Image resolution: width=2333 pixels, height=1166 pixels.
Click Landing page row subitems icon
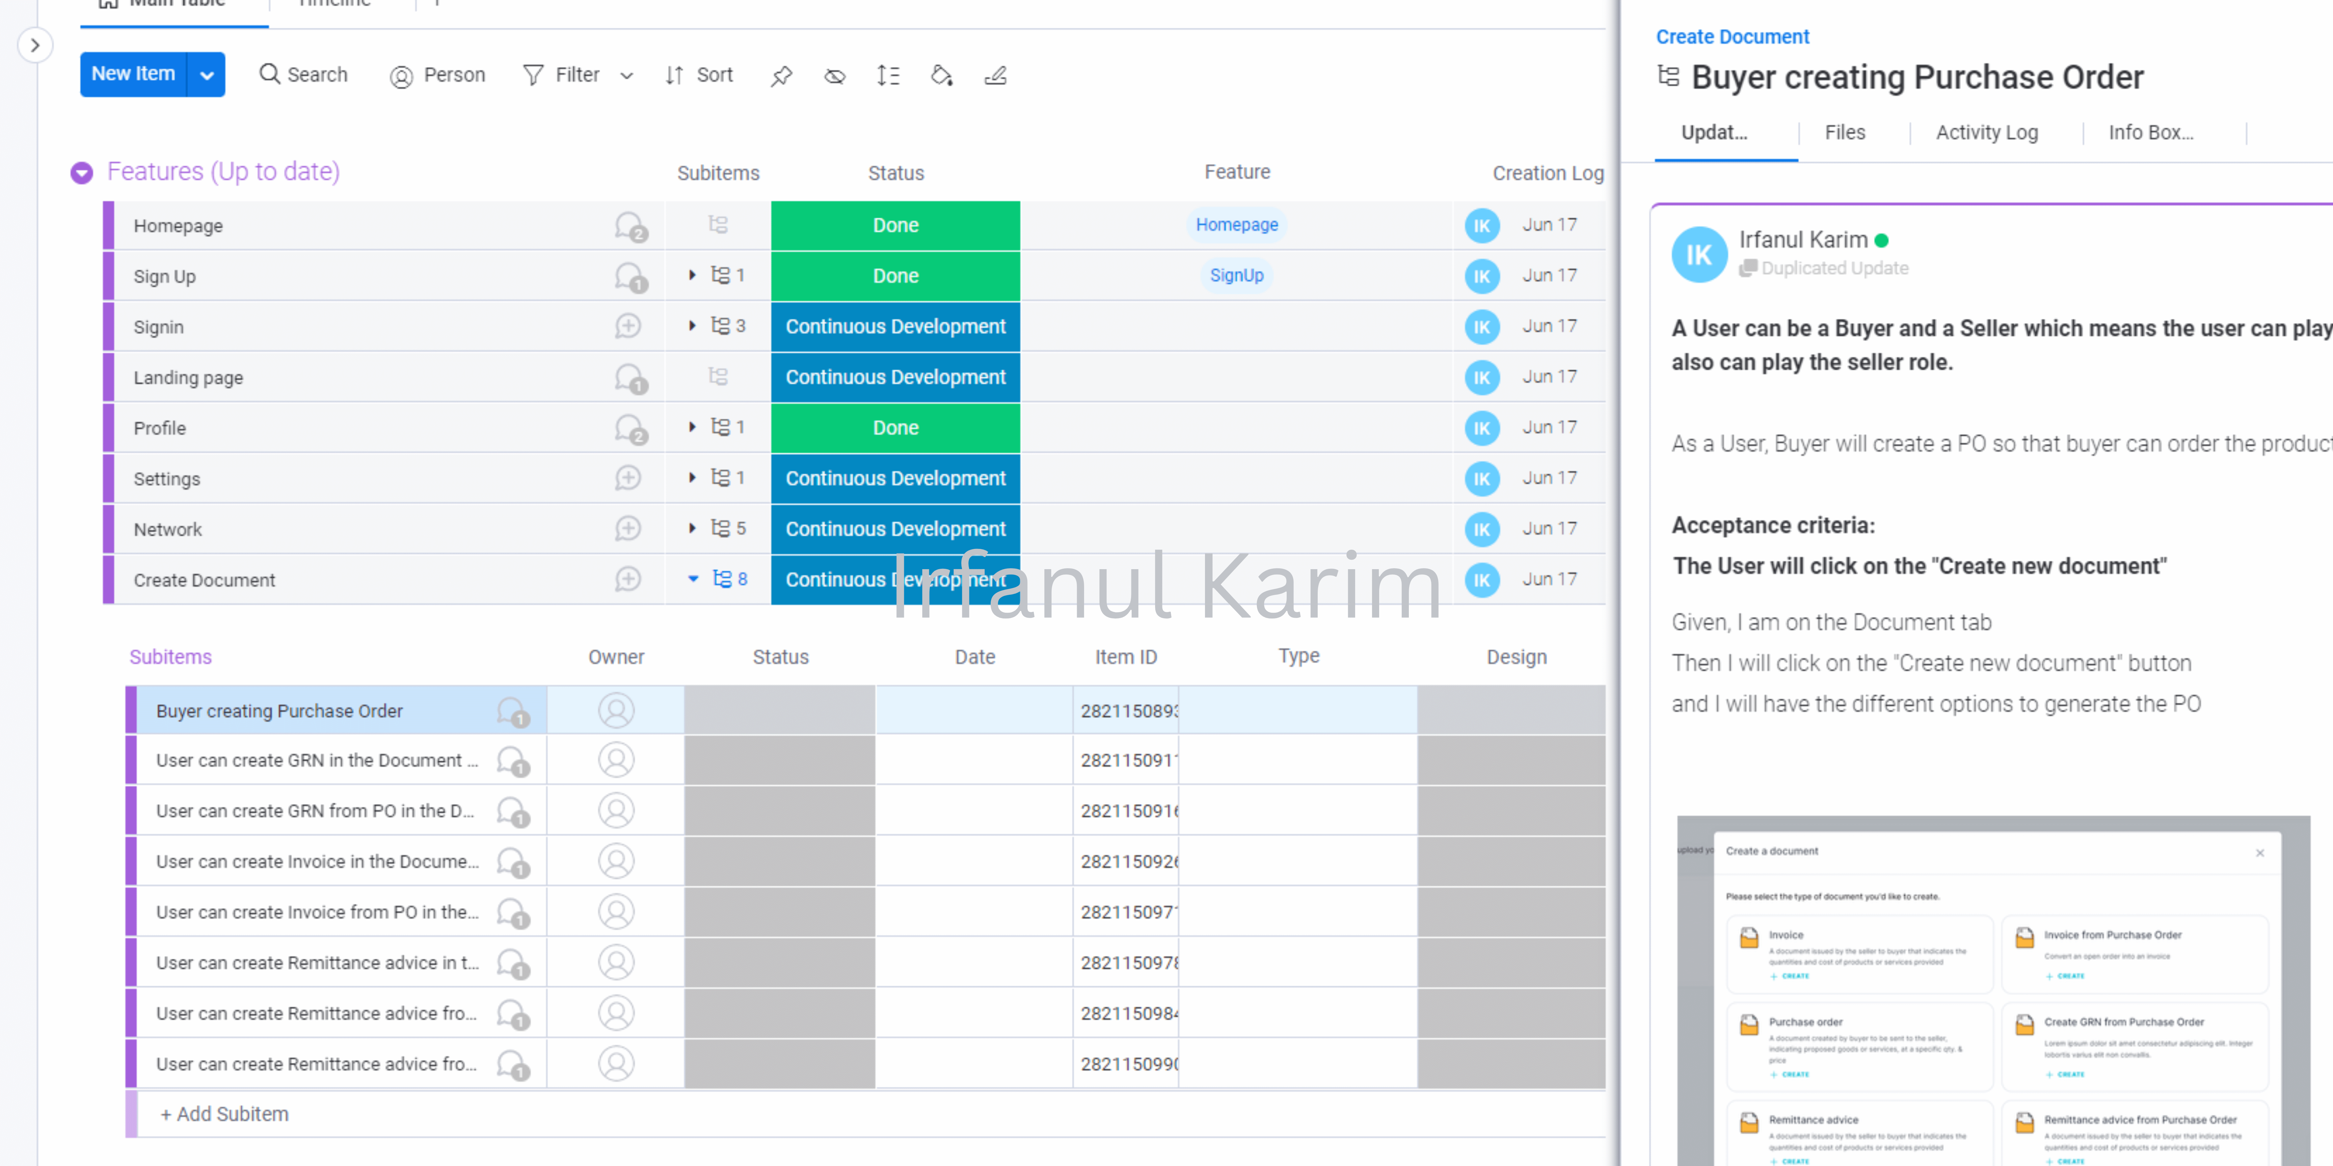click(718, 377)
